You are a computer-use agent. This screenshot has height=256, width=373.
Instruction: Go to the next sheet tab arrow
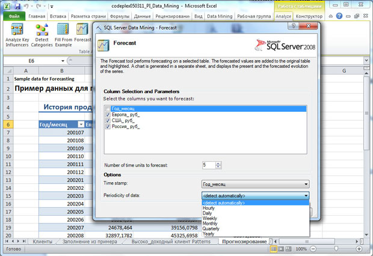[18, 241]
